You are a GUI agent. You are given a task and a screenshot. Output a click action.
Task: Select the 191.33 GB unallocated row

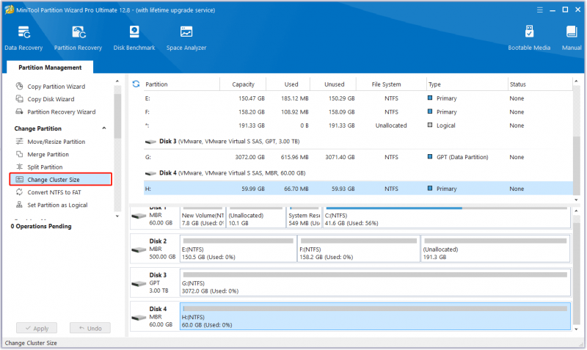pos(358,125)
